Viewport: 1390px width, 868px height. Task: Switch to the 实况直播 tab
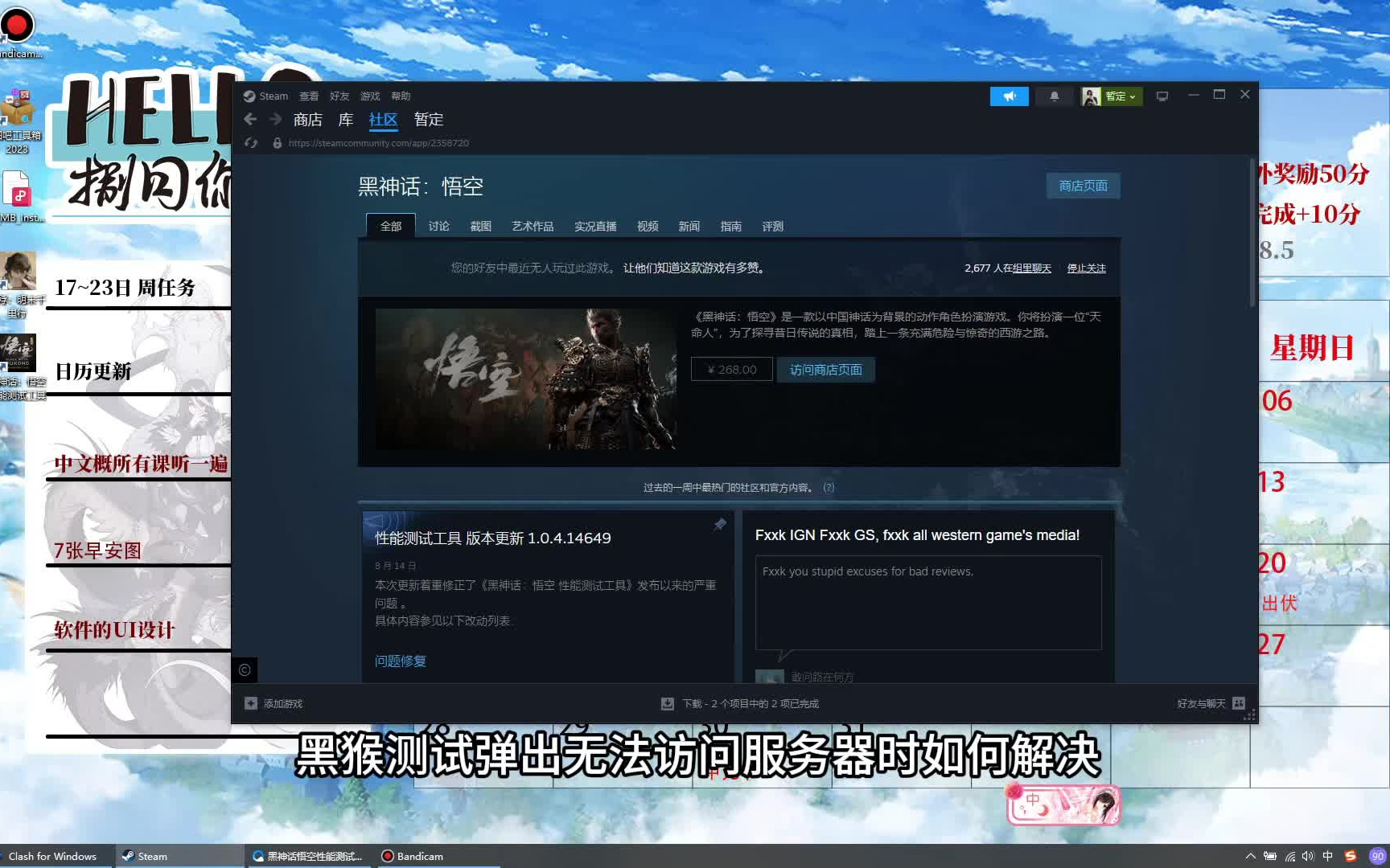click(x=595, y=226)
